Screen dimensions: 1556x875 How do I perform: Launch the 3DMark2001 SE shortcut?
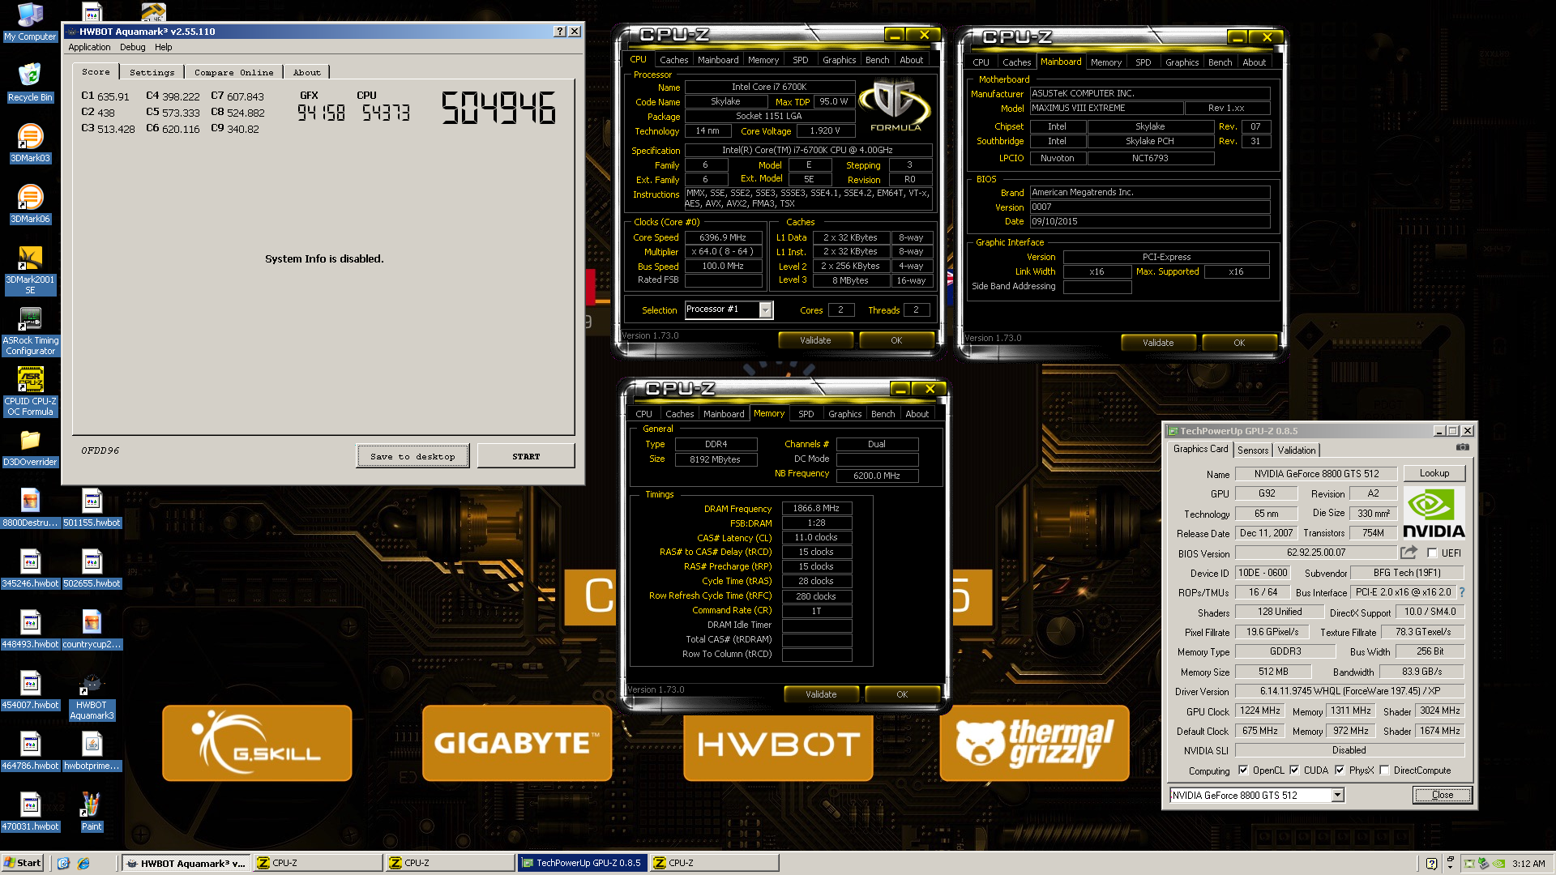click(30, 270)
